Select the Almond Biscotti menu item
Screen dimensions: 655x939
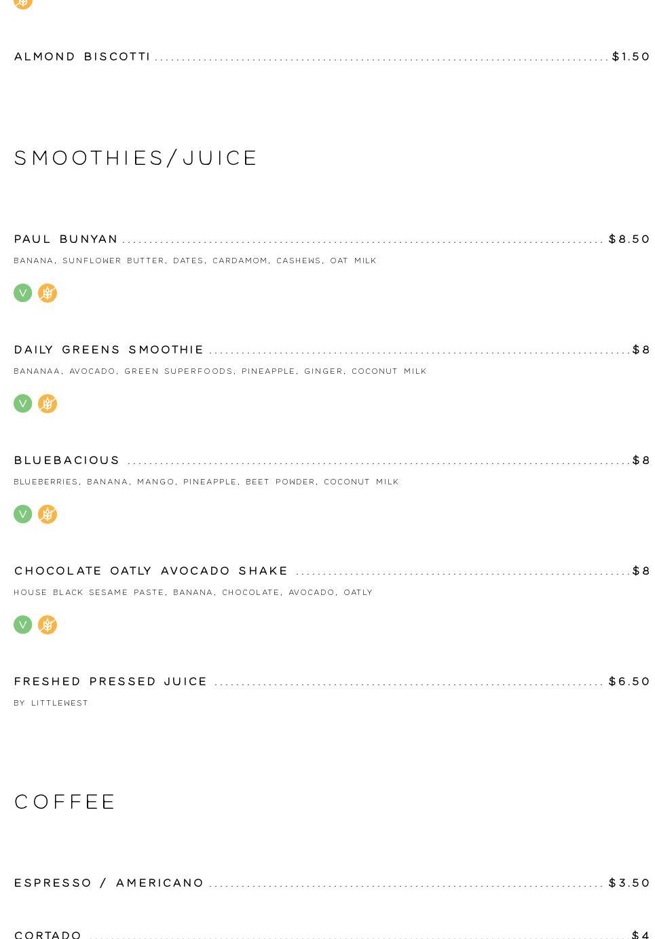coord(82,56)
